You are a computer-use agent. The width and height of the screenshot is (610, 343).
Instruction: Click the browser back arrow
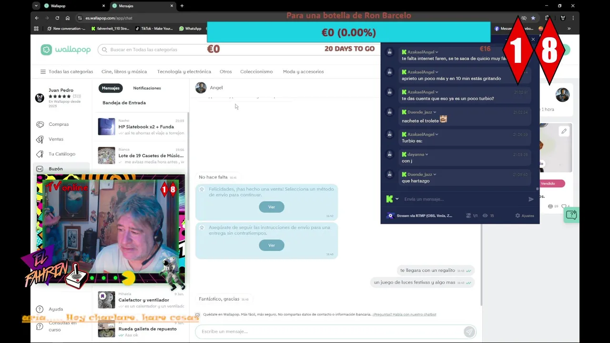pos(37,18)
